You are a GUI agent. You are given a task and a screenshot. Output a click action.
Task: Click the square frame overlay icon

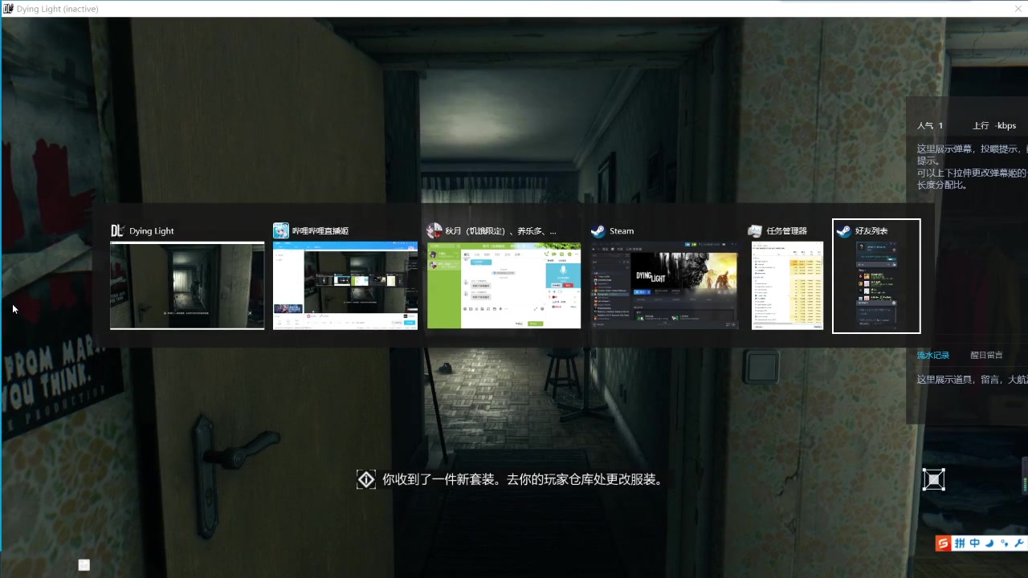(933, 480)
